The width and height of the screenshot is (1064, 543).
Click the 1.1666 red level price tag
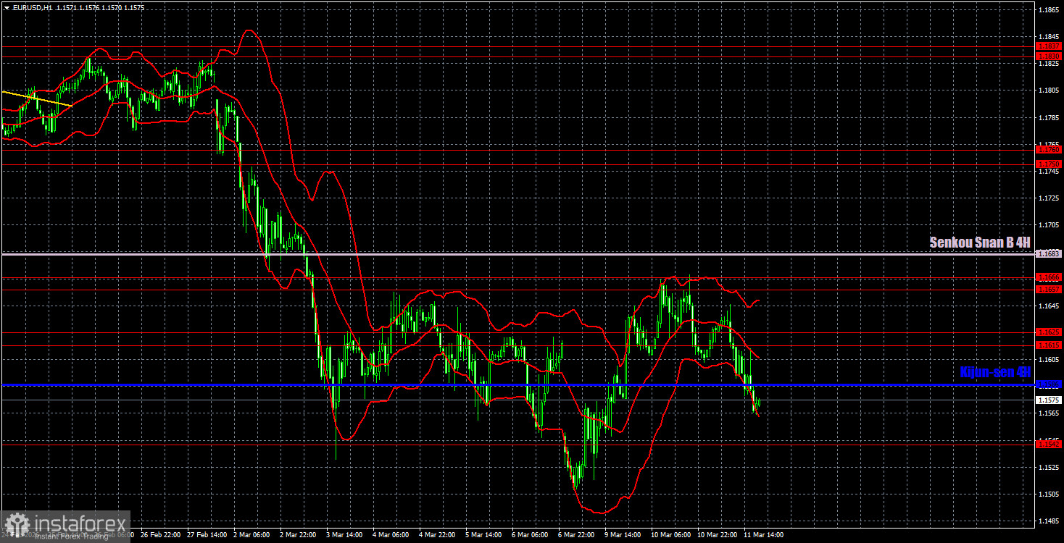pyautogui.click(x=1049, y=277)
